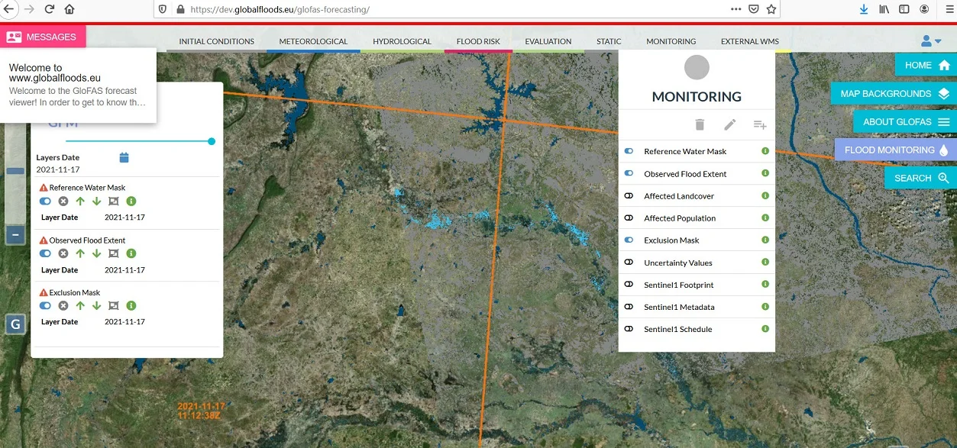Click the Search button

(920, 179)
